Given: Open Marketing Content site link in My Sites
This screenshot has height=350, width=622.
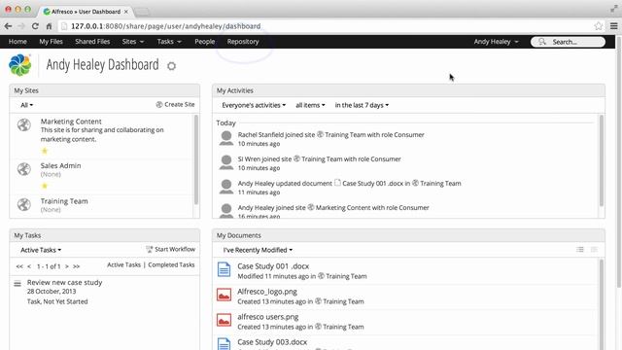Looking at the screenshot, I should (71, 122).
